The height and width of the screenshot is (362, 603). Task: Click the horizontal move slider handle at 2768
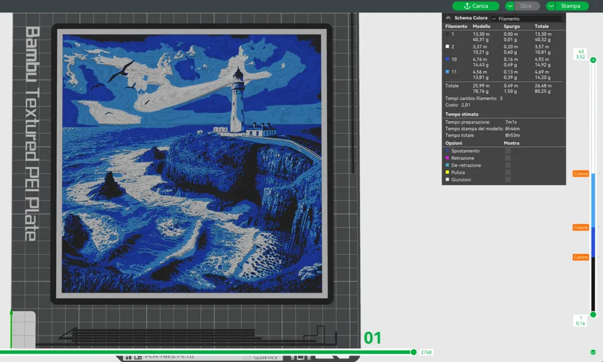pos(414,352)
